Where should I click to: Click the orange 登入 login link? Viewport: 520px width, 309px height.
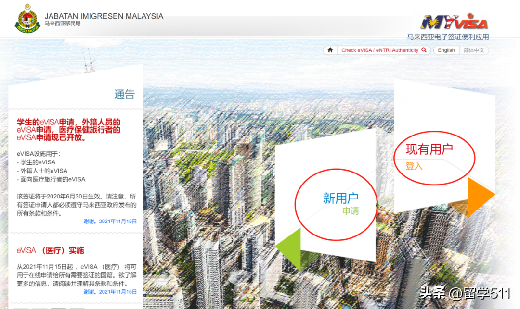click(x=414, y=166)
